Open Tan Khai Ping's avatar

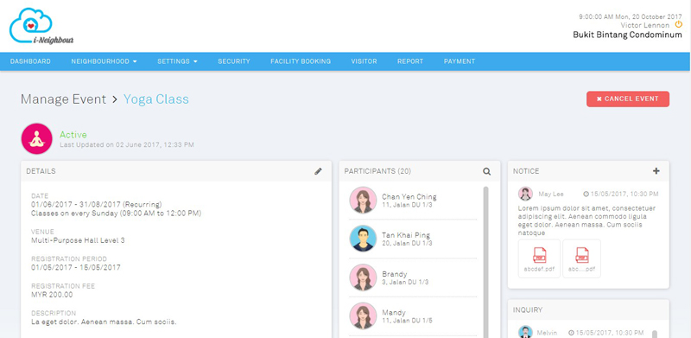point(363,239)
